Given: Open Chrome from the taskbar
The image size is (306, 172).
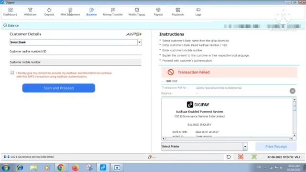Looking at the screenshot, I should coord(61,168).
